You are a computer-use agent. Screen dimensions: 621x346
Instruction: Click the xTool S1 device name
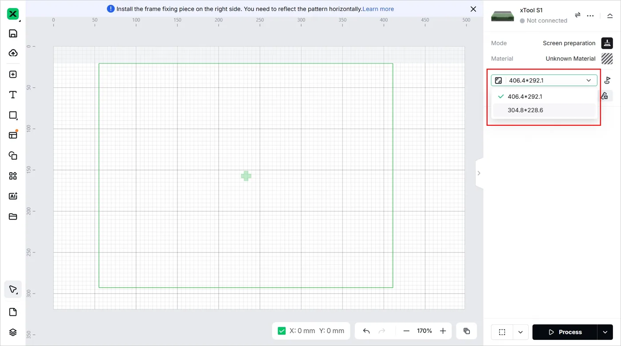531,10
